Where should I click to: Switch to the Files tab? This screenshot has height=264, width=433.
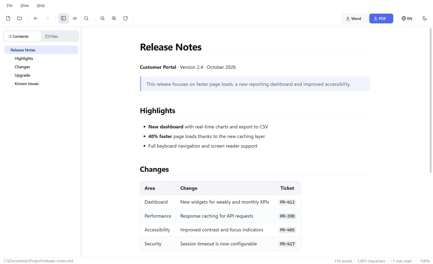60,36
